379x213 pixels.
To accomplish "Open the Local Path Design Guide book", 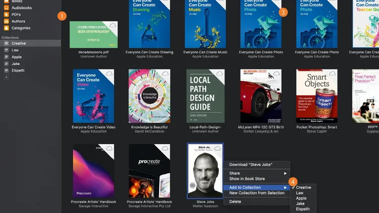I will point(205,96).
